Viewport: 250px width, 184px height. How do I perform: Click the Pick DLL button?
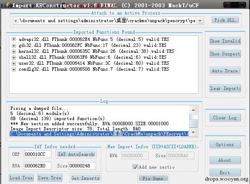pos(225,20)
